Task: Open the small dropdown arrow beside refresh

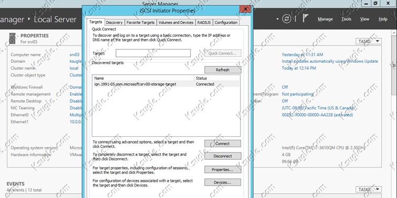Action: click(x=277, y=19)
